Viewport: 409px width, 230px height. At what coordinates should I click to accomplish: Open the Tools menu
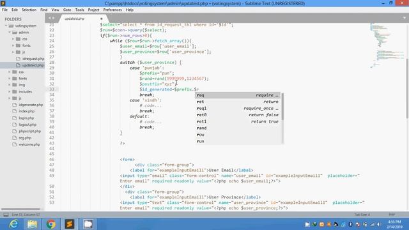79,10
